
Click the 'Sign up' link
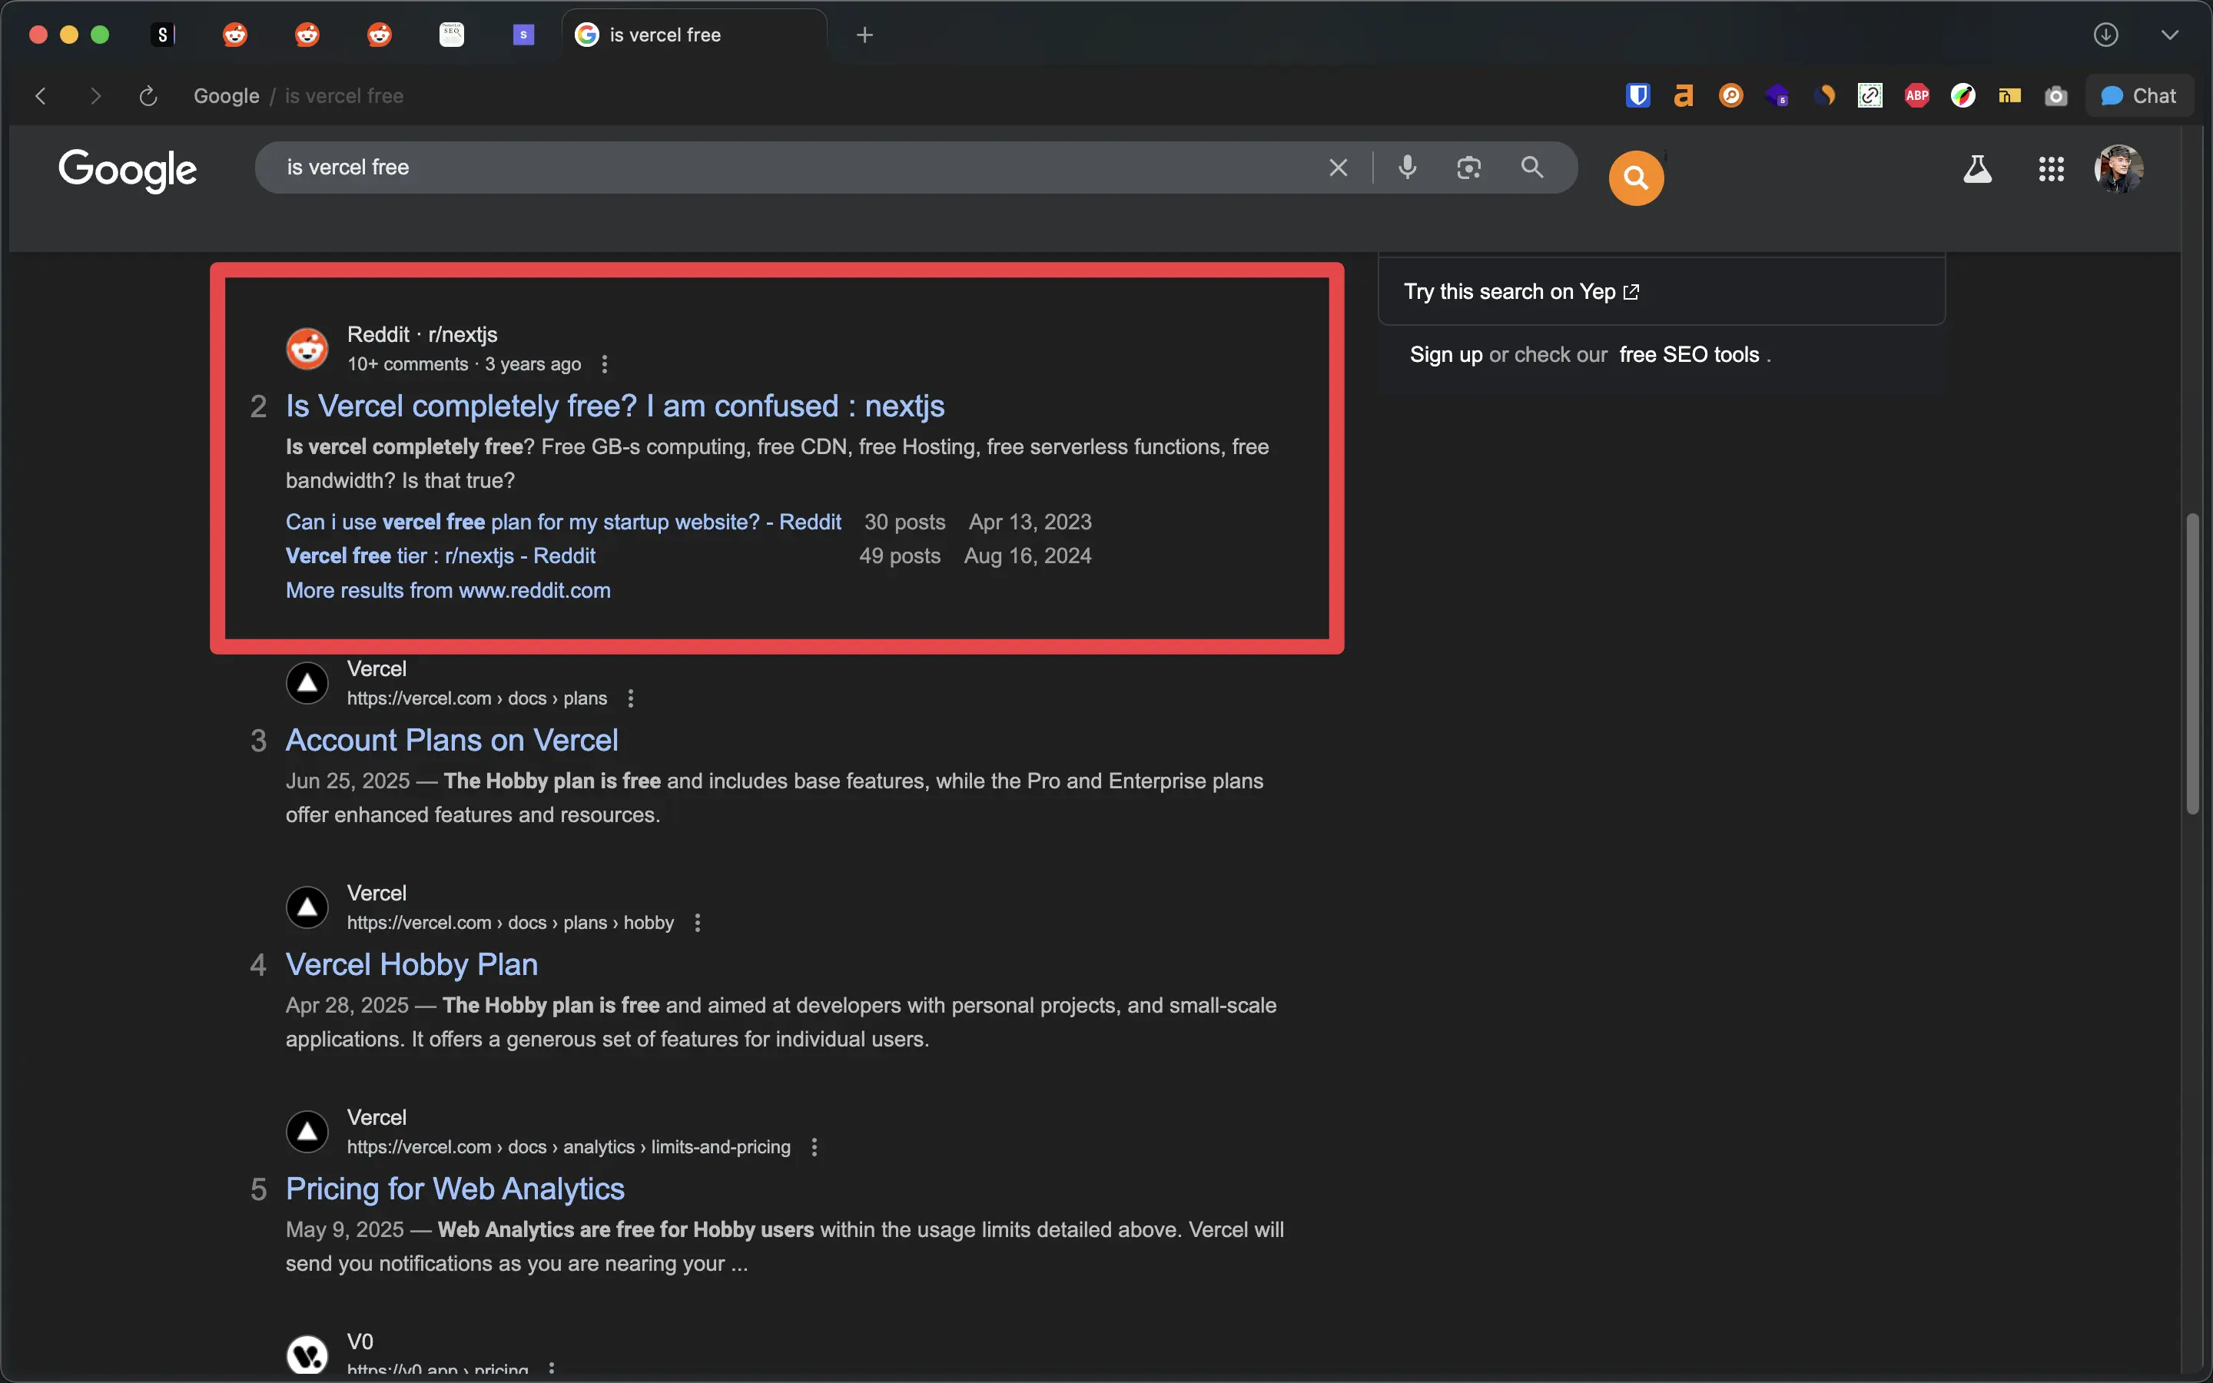1446,355
